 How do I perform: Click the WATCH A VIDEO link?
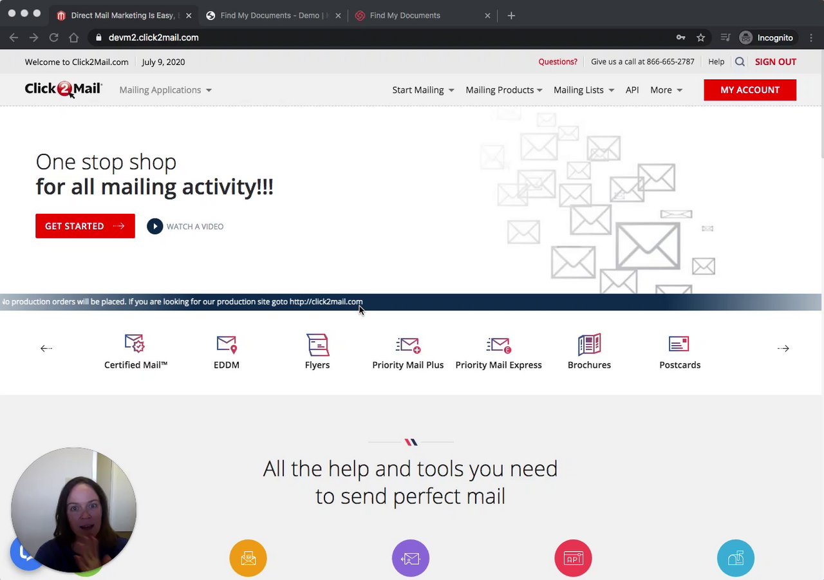(x=195, y=227)
